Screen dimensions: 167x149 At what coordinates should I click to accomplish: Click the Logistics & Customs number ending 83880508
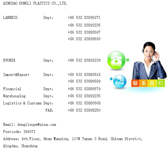tap(84, 103)
